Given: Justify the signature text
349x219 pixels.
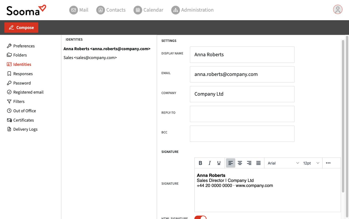Looking at the screenshot, I should (258, 163).
